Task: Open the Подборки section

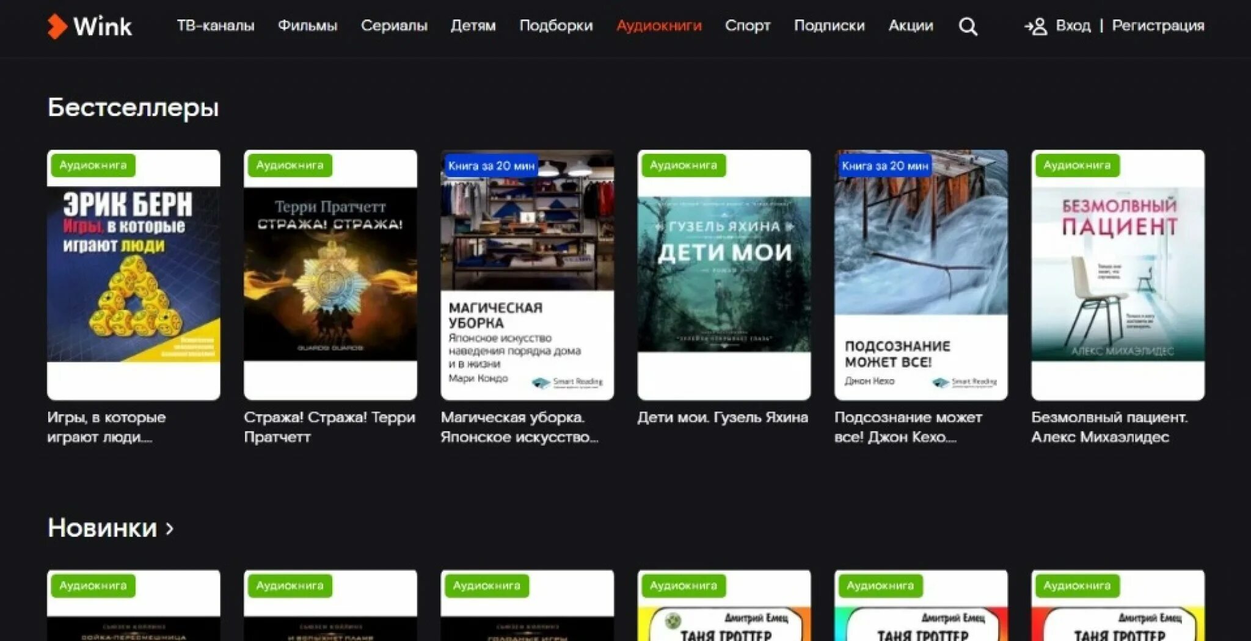Action: click(556, 26)
